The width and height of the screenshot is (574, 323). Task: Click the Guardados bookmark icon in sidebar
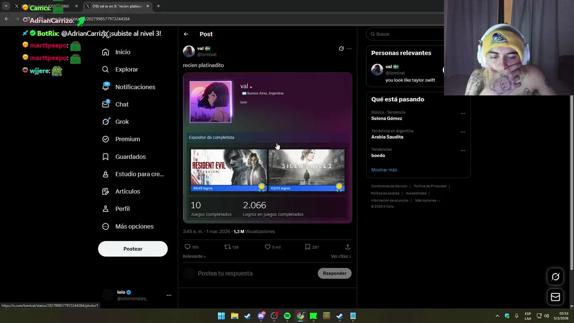(105, 157)
